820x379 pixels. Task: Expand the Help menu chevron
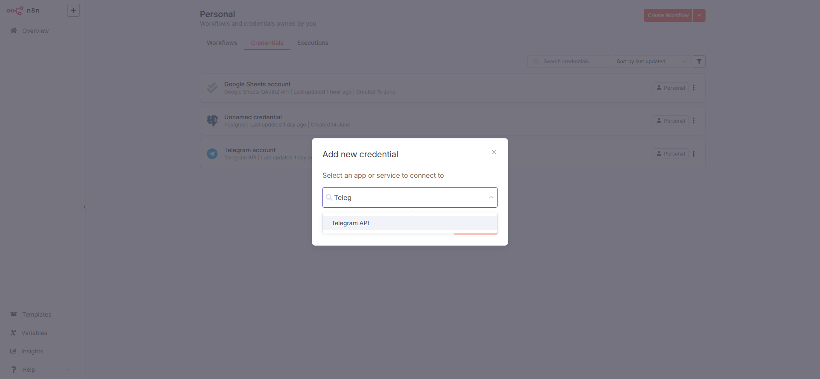tap(69, 370)
